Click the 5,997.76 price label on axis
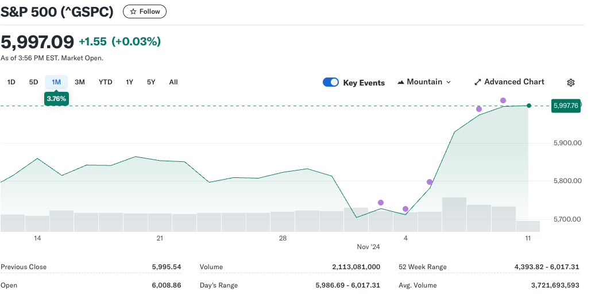This screenshot has height=295, width=595. pos(565,106)
